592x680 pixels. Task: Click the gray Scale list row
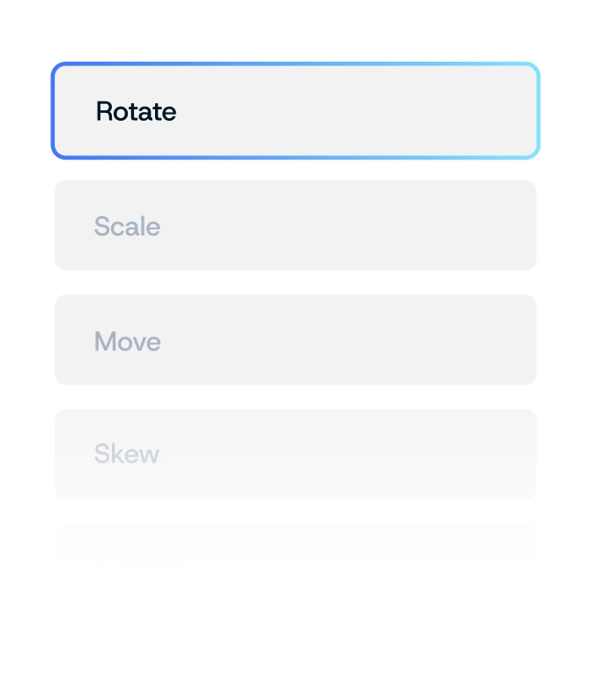pyautogui.click(x=295, y=226)
